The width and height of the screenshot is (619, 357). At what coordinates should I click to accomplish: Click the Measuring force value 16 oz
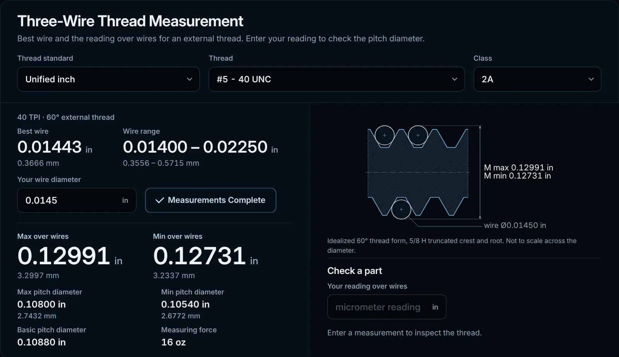(x=173, y=342)
